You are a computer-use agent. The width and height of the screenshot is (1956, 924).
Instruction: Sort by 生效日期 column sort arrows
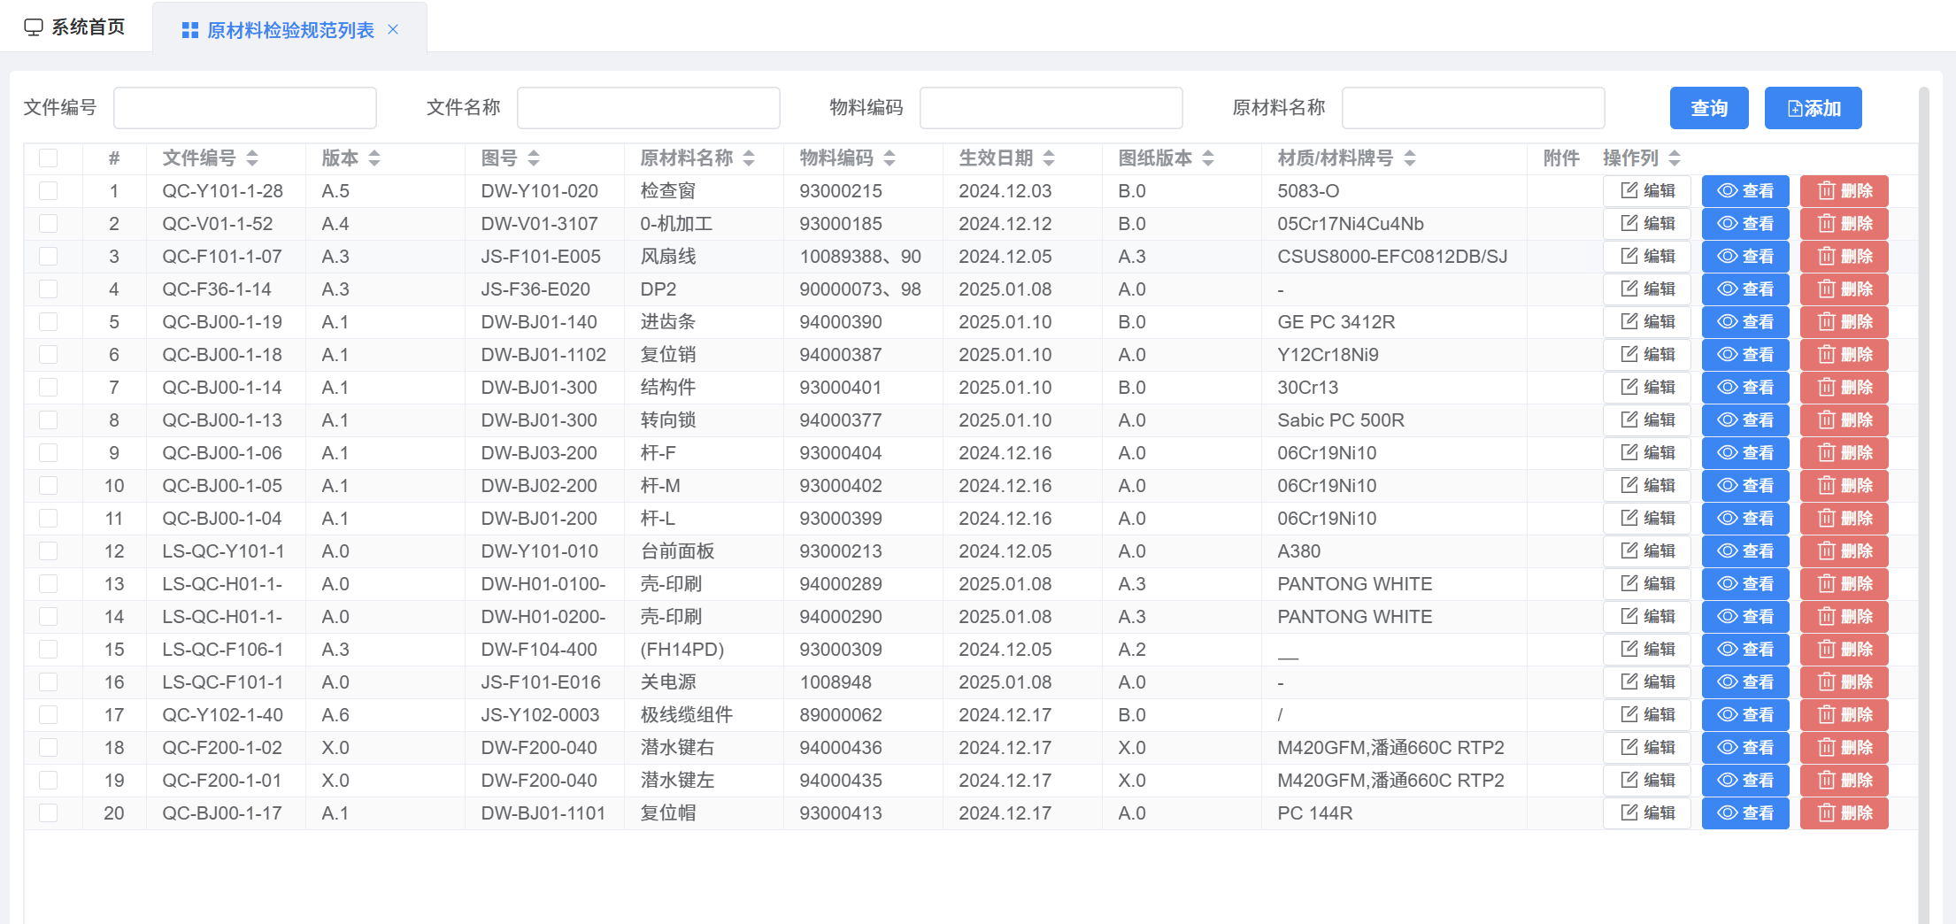point(1049,158)
